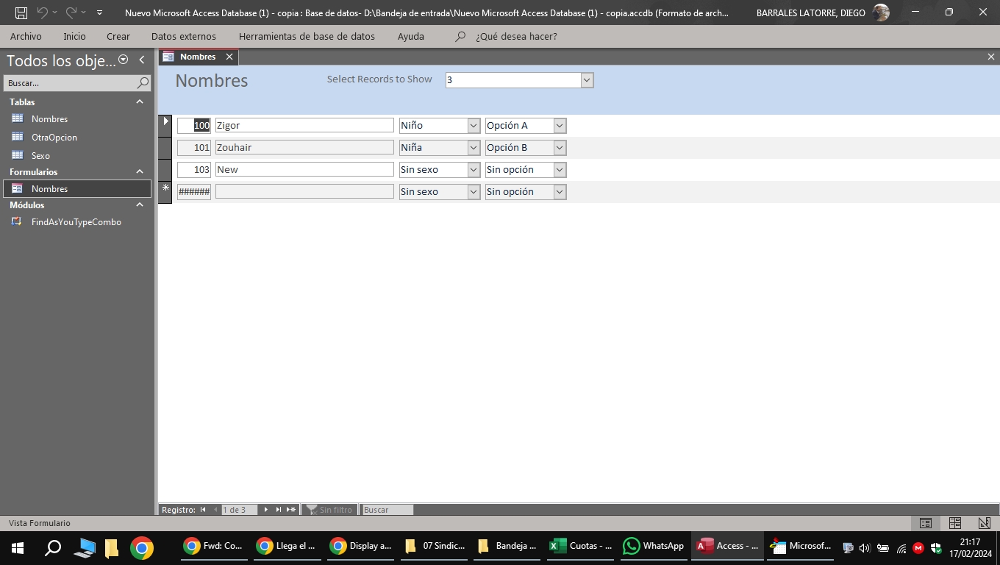This screenshot has width=1000, height=565.
Task: Switch to Layout view icon in status bar
Action: coord(955,523)
